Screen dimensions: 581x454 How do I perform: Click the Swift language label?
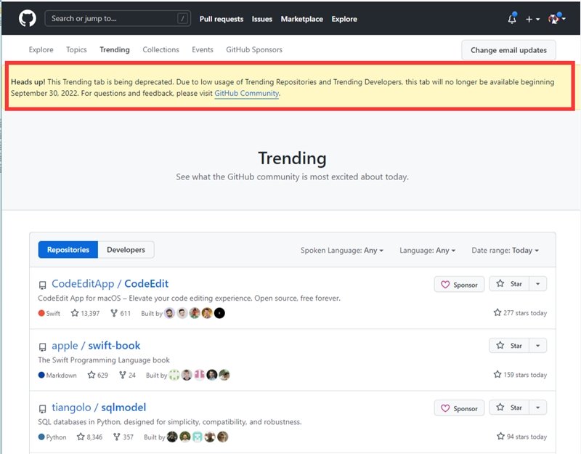pos(49,314)
